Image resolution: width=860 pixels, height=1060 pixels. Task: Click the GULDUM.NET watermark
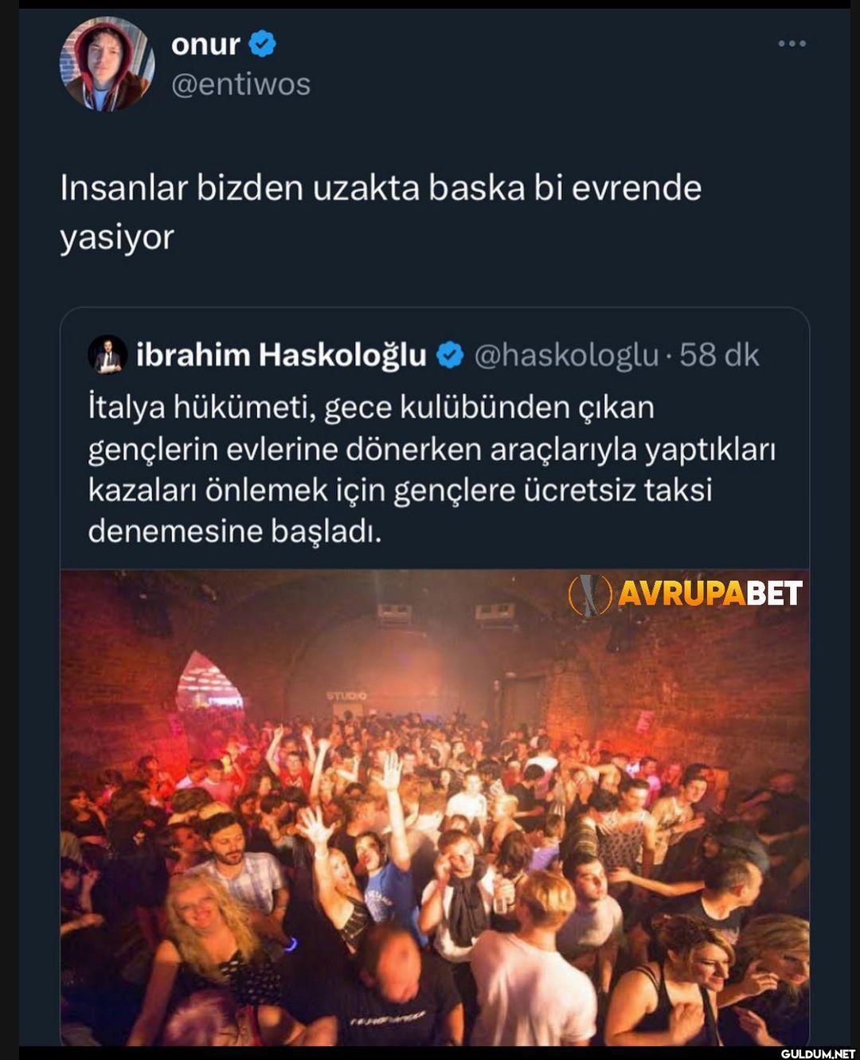pyautogui.click(x=818, y=1054)
